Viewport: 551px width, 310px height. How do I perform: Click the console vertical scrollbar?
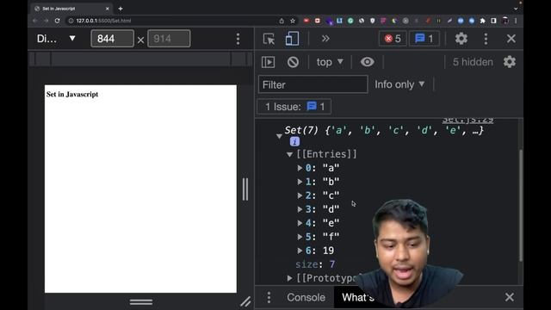520,206
